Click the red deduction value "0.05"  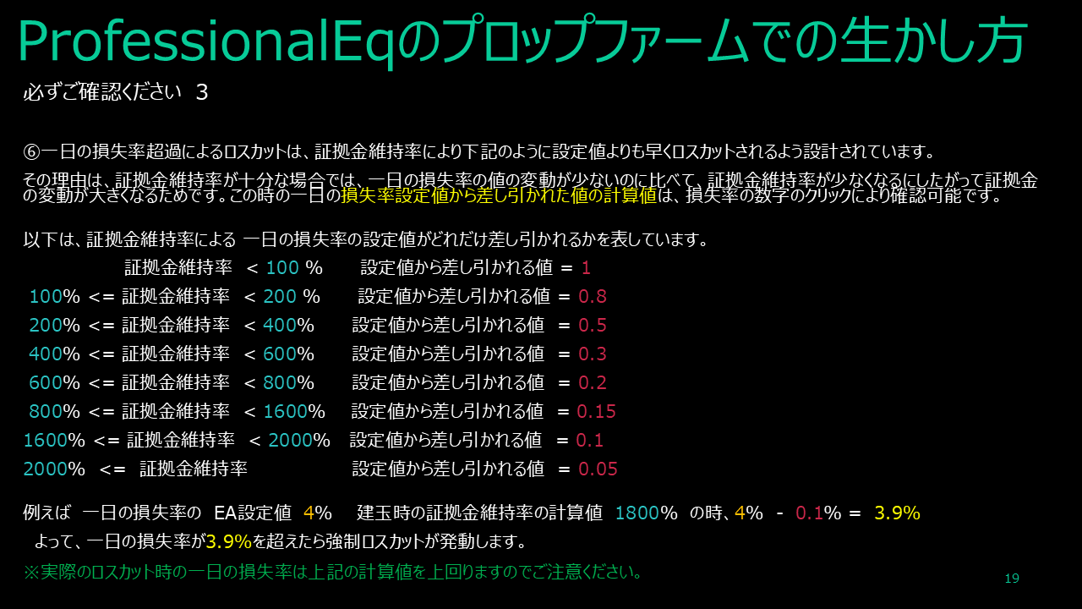click(598, 469)
